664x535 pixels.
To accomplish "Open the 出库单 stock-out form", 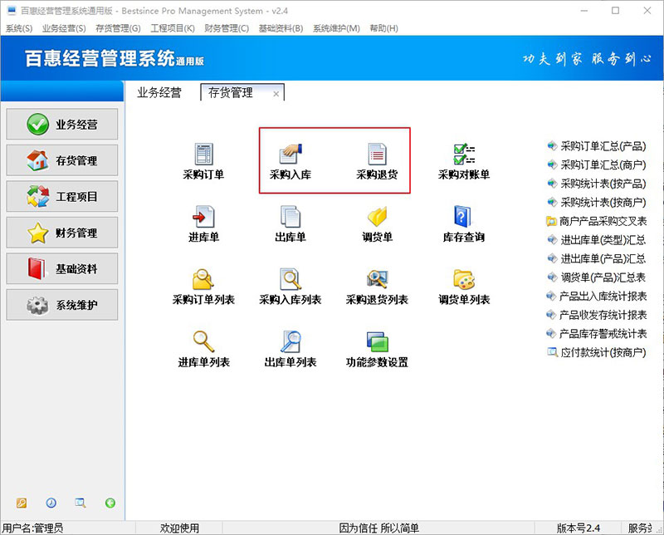I will point(290,223).
